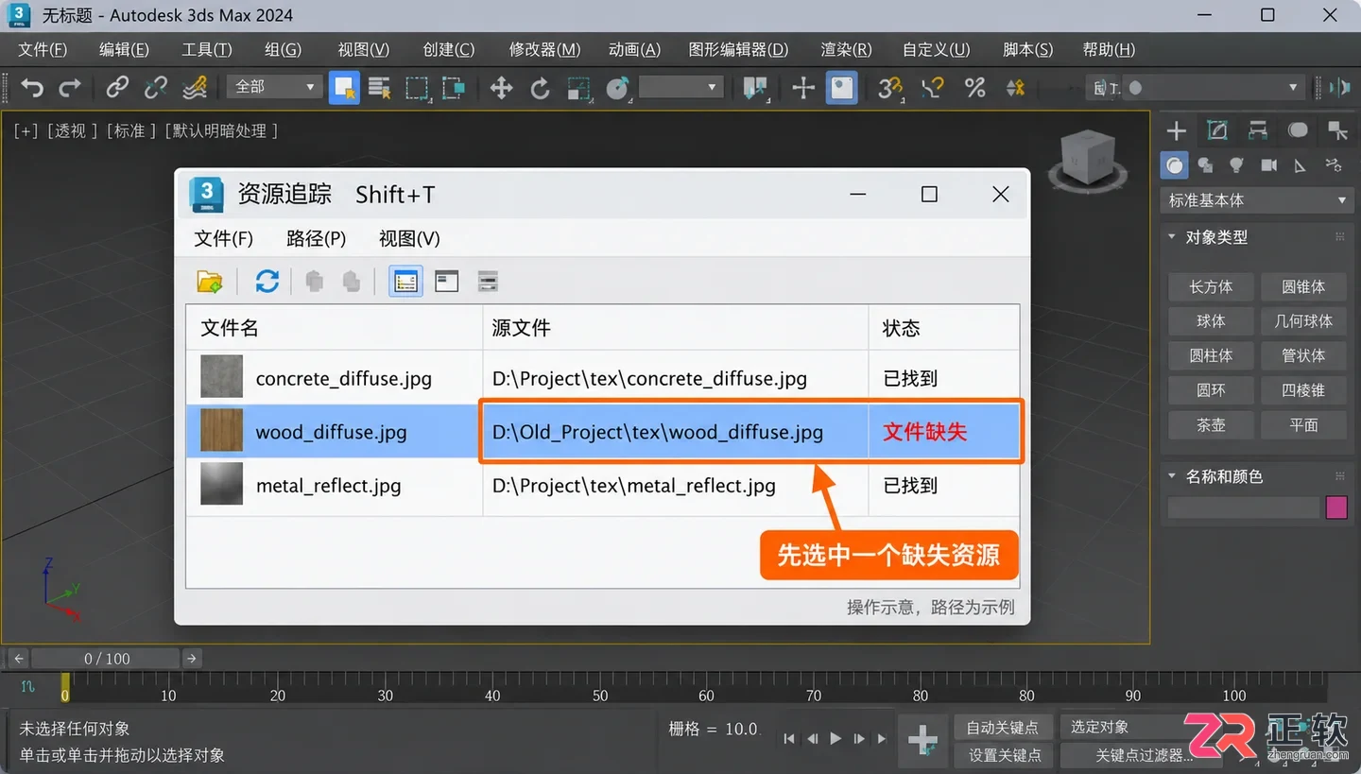Screen dimensions: 1361x774
Task: Switch Asset Tracking to table view icon
Action: tap(405, 281)
